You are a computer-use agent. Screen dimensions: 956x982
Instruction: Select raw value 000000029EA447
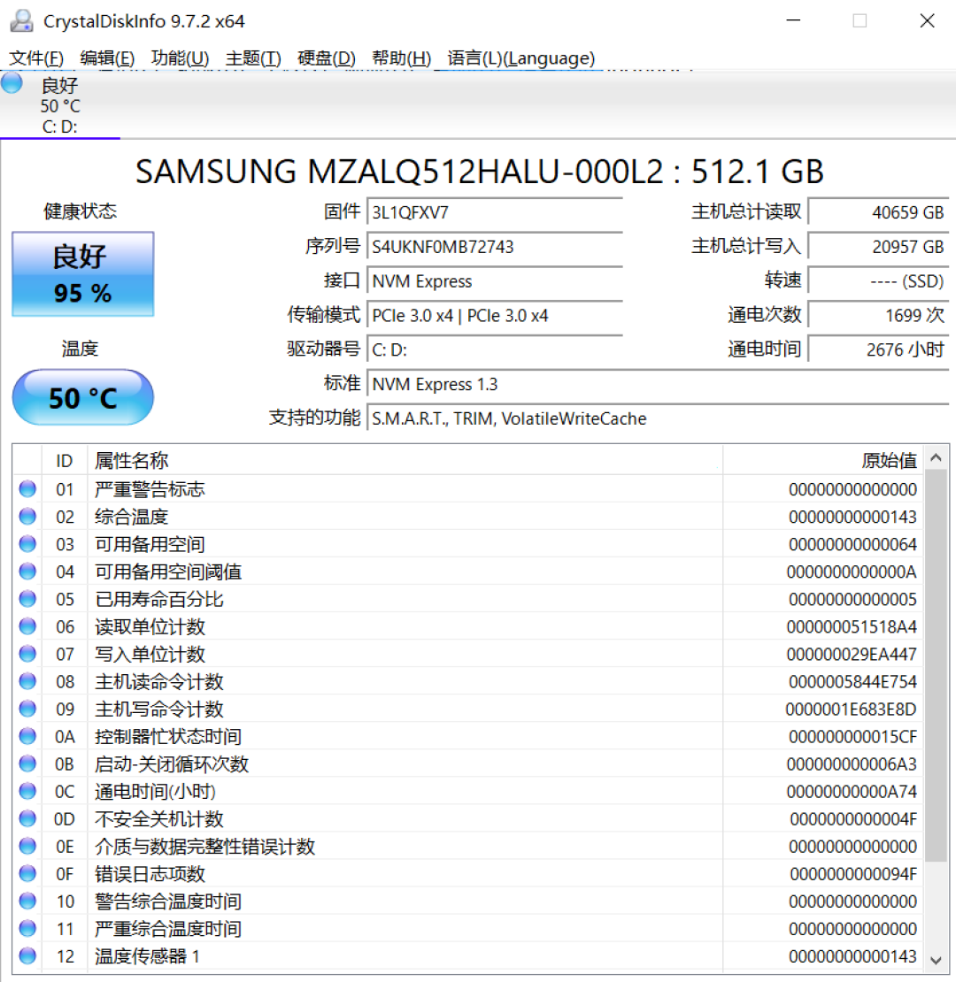pos(852,655)
